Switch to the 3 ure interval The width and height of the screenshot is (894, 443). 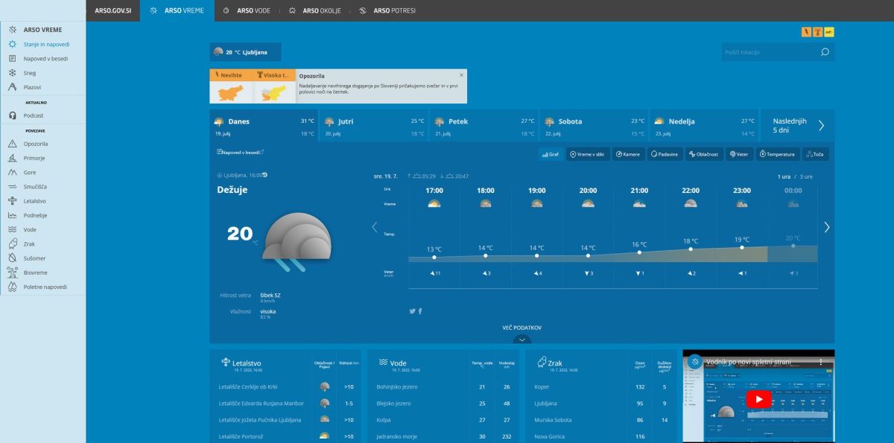pyautogui.click(x=806, y=176)
